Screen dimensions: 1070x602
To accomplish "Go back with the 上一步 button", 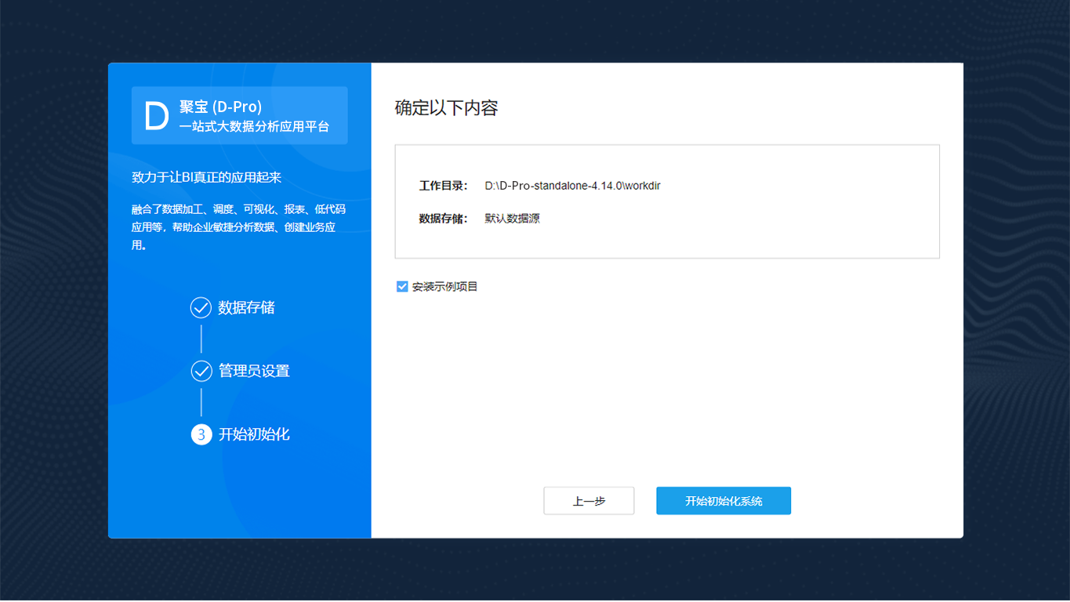I will pyautogui.click(x=589, y=501).
